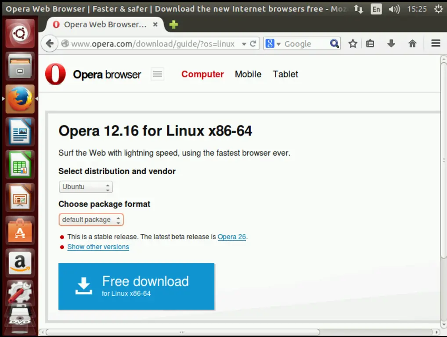Select the Mobile navigation tab
447x337 pixels.
coord(248,74)
